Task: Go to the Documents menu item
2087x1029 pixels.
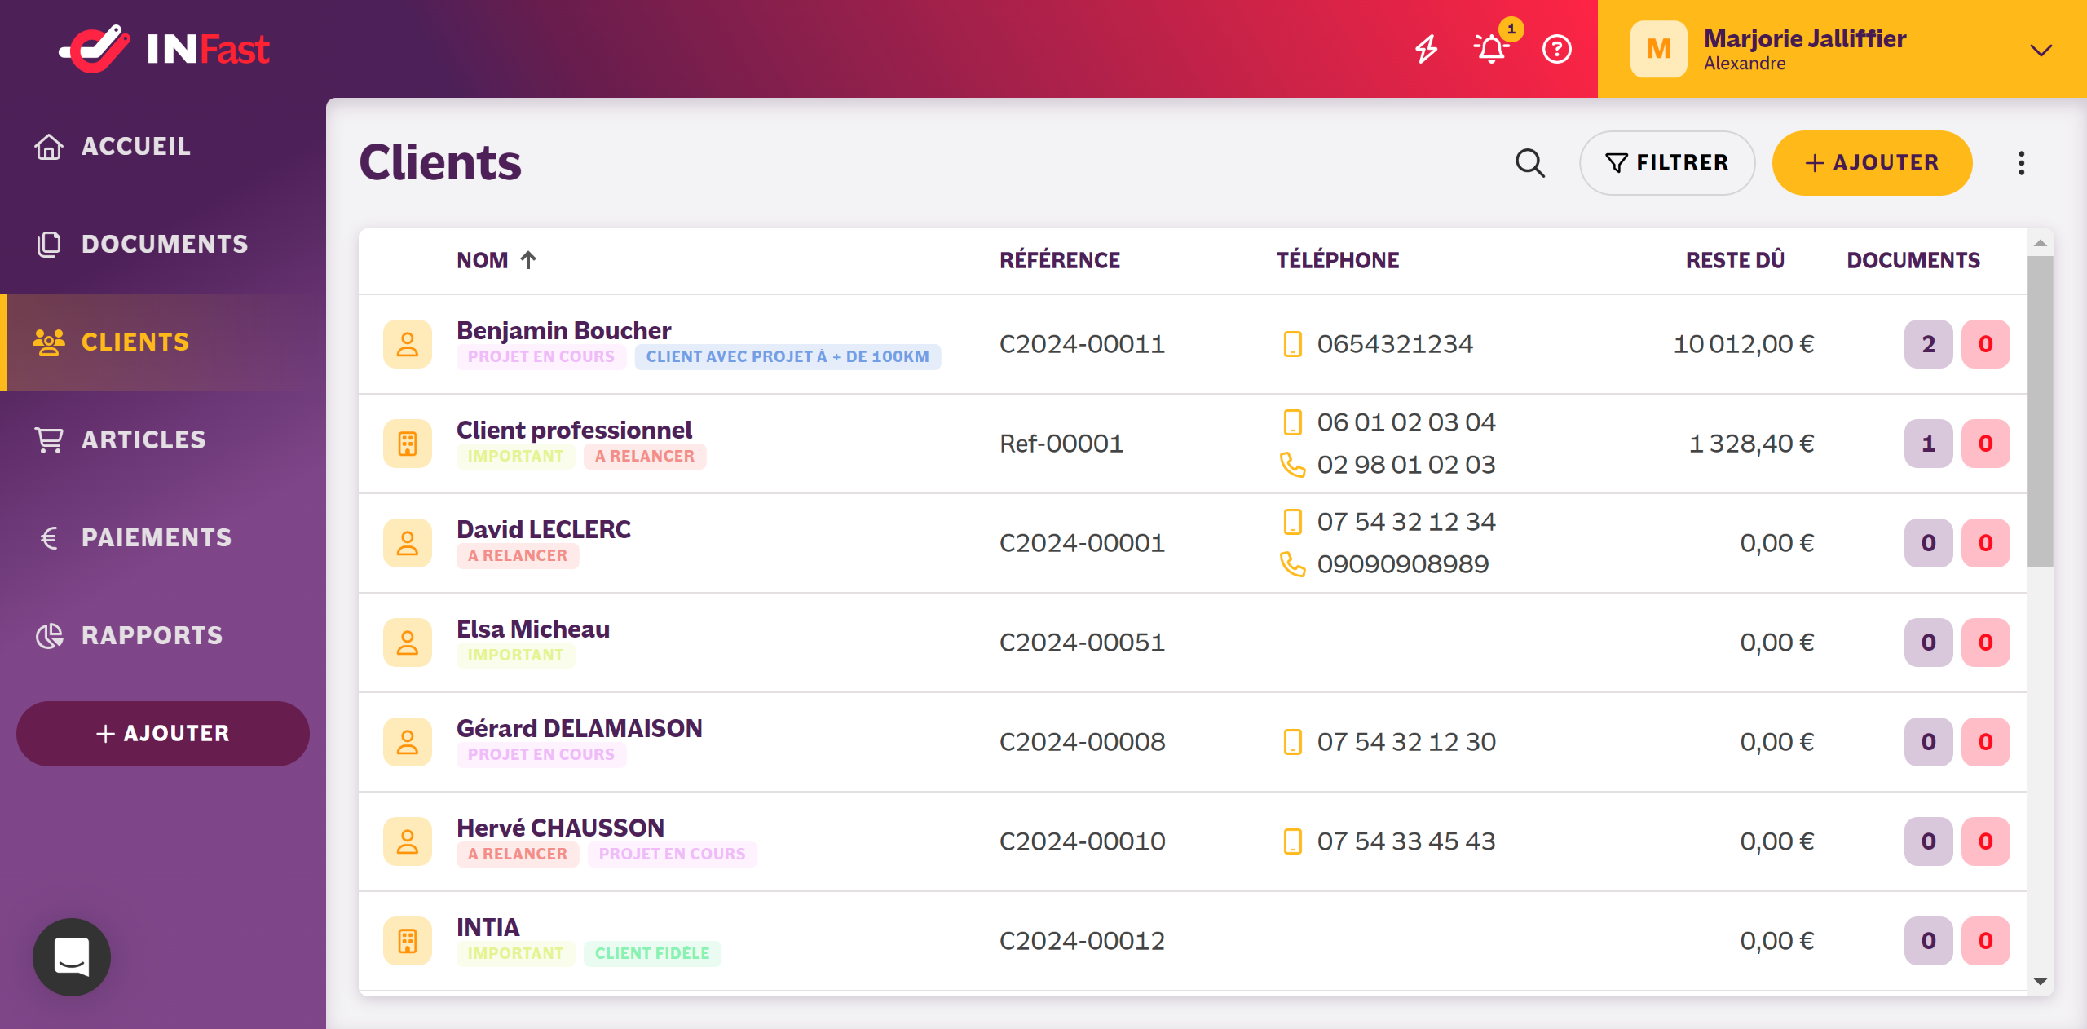Action: (x=165, y=244)
